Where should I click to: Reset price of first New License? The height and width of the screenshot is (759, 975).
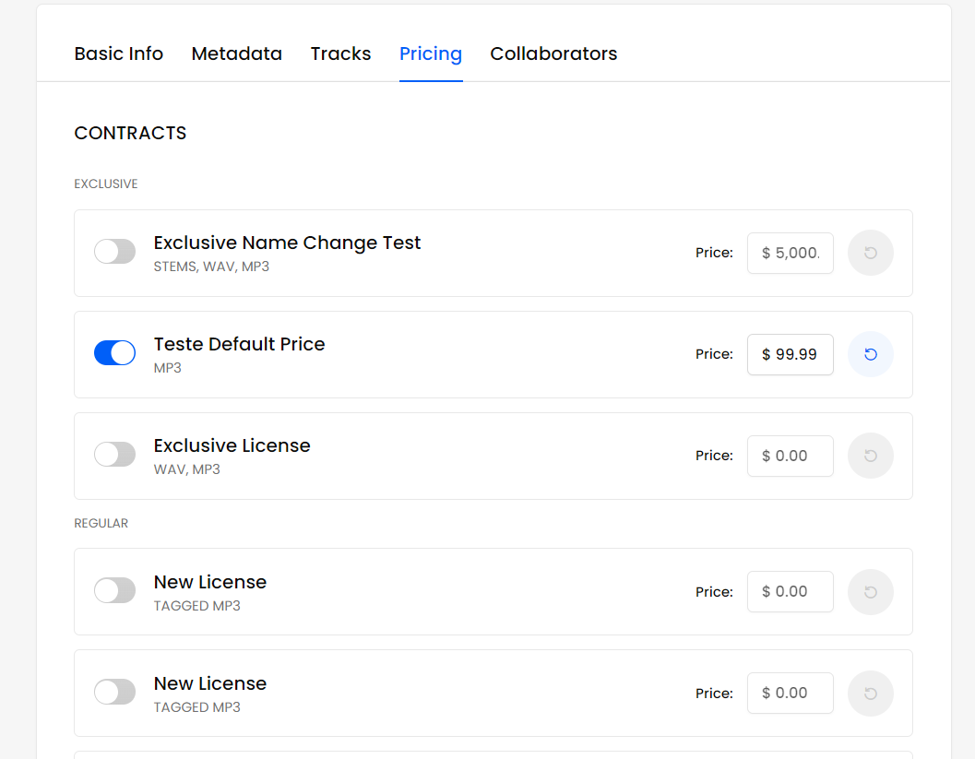click(x=870, y=592)
